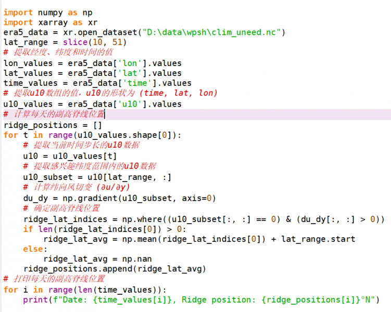Click the u10 = u10_values[t] line
391x312 pixels.
pos(70,156)
